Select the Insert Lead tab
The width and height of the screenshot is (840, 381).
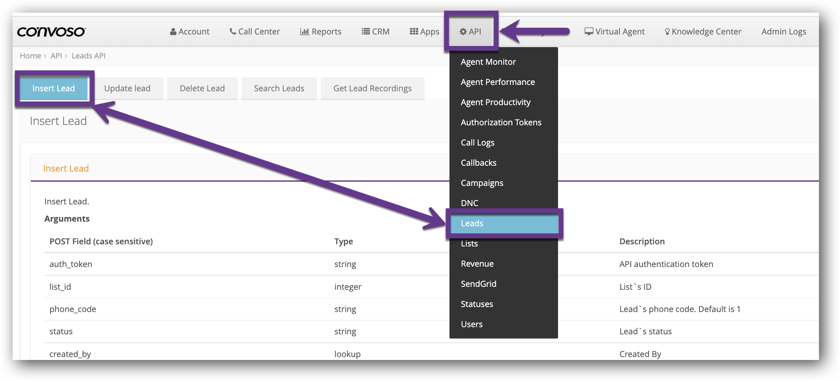click(54, 88)
